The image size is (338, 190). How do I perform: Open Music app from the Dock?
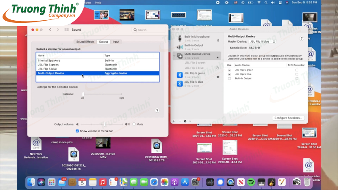tap(103, 182)
